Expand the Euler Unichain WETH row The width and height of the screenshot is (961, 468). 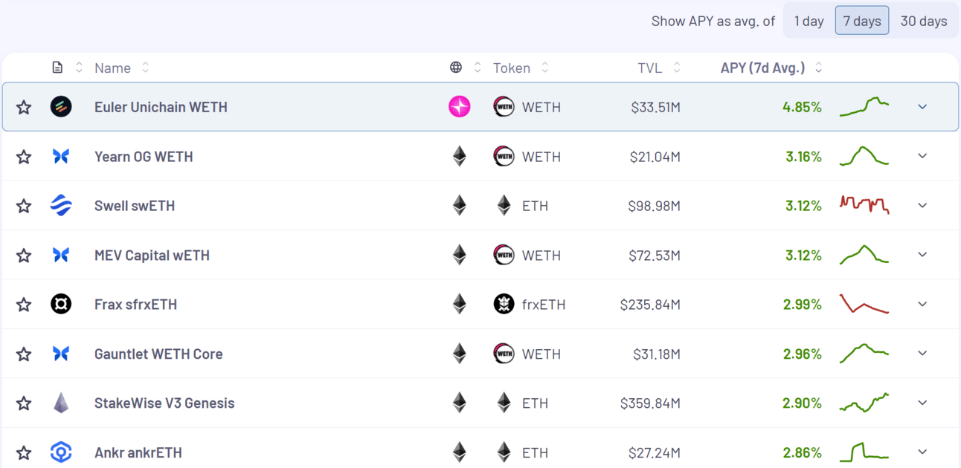pyautogui.click(x=922, y=107)
